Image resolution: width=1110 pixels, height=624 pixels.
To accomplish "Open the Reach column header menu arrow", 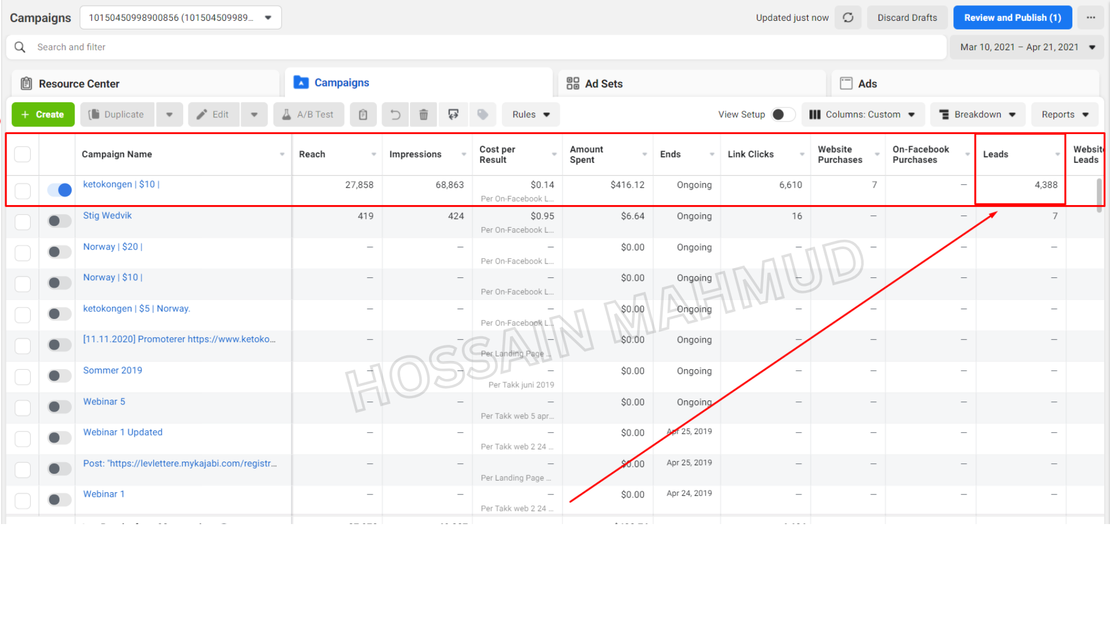I will pos(373,154).
